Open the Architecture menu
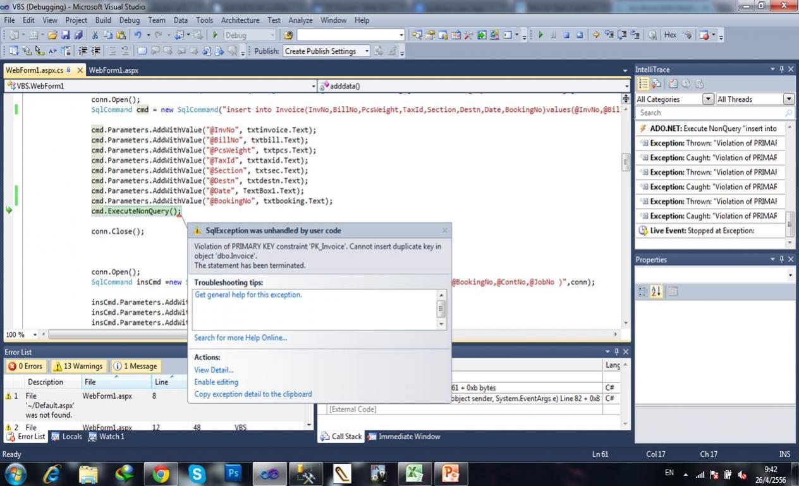Image resolution: width=799 pixels, height=486 pixels. tap(240, 20)
